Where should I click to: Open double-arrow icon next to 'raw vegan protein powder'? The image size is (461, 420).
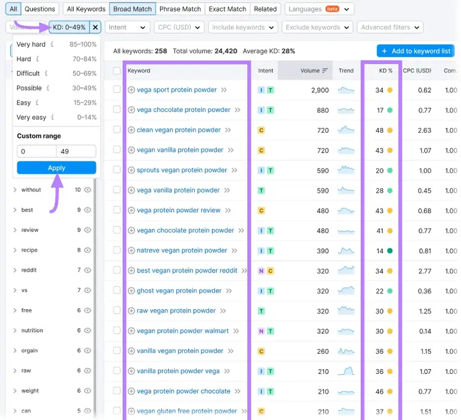point(223,311)
